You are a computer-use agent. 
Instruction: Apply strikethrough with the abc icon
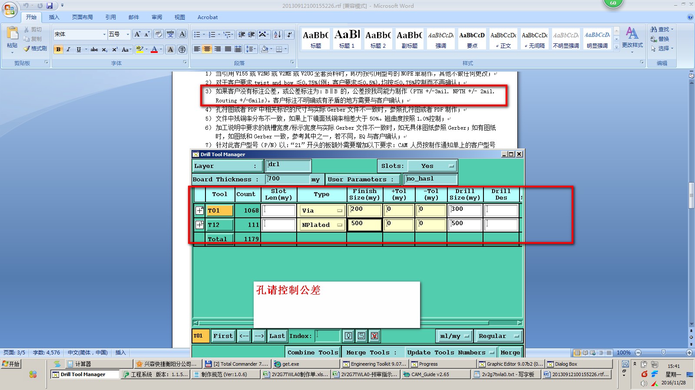(94, 49)
